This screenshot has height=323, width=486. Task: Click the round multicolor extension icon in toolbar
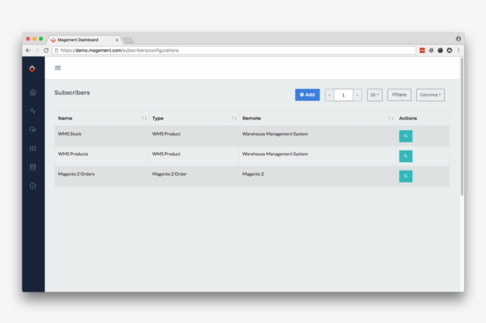click(x=440, y=50)
